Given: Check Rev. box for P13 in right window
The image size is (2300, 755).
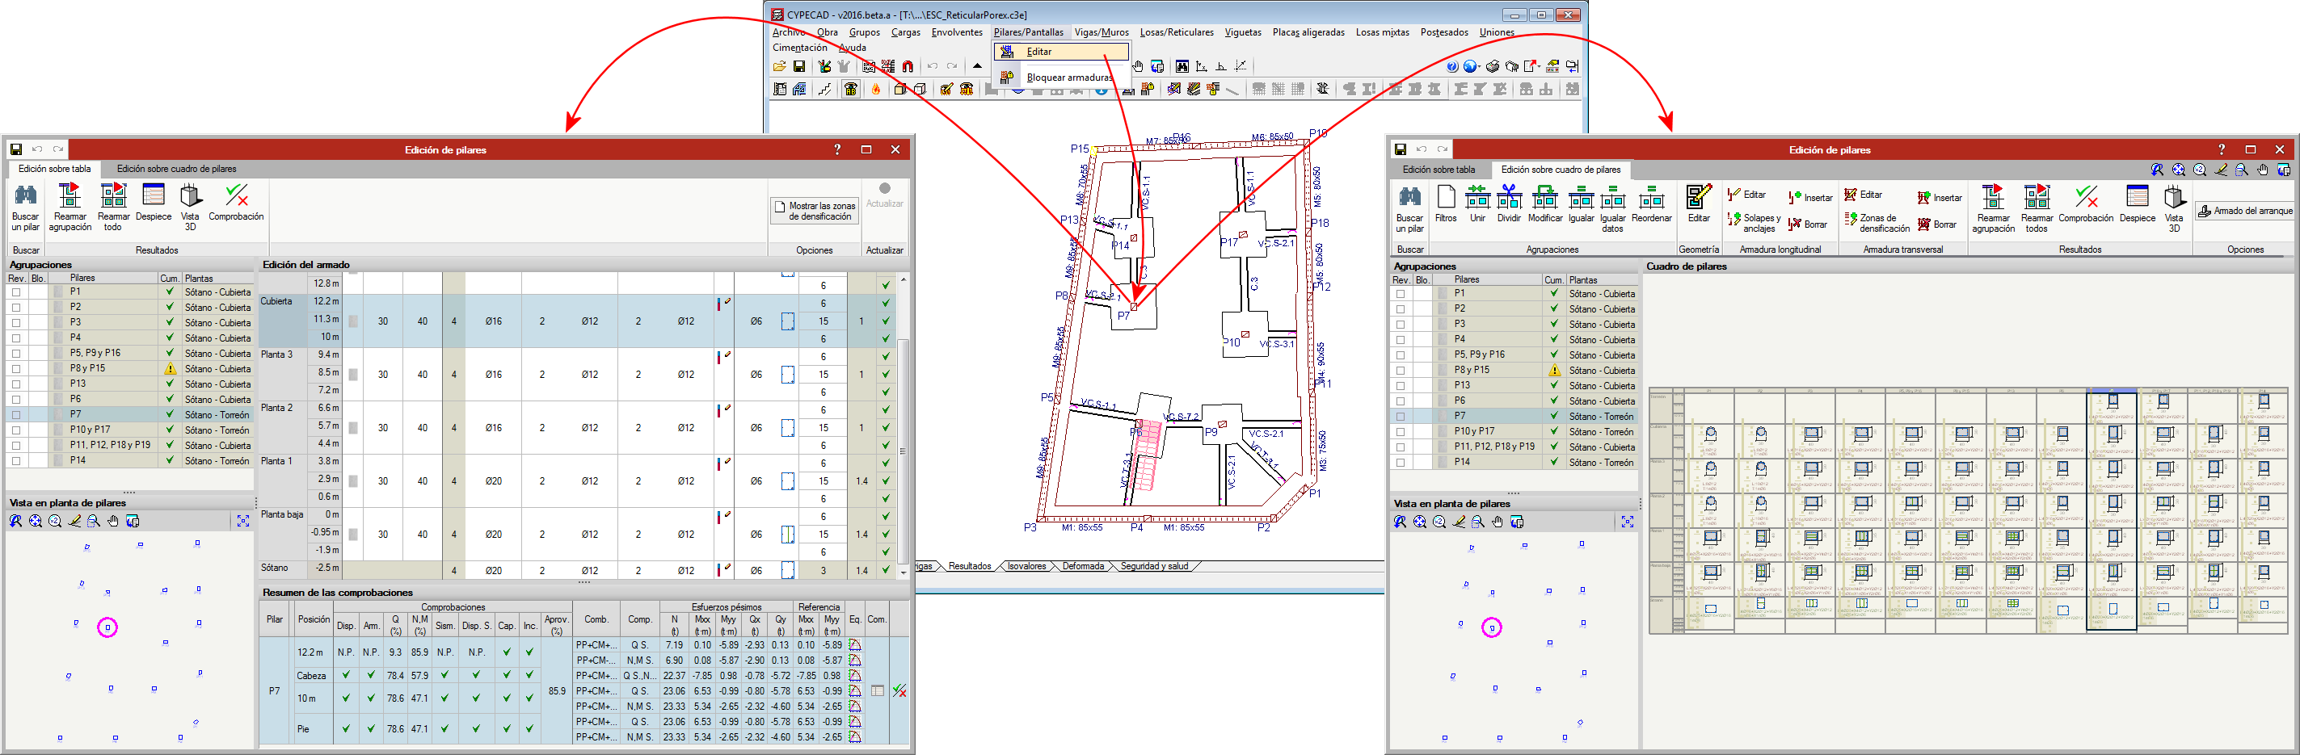Looking at the screenshot, I should [1400, 385].
